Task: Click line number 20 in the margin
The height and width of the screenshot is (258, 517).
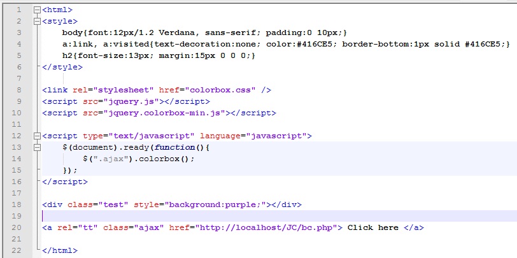Action: click(17, 227)
